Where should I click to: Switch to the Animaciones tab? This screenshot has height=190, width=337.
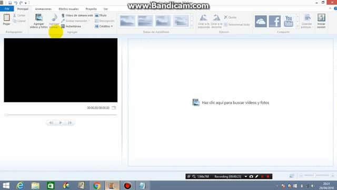43,9
